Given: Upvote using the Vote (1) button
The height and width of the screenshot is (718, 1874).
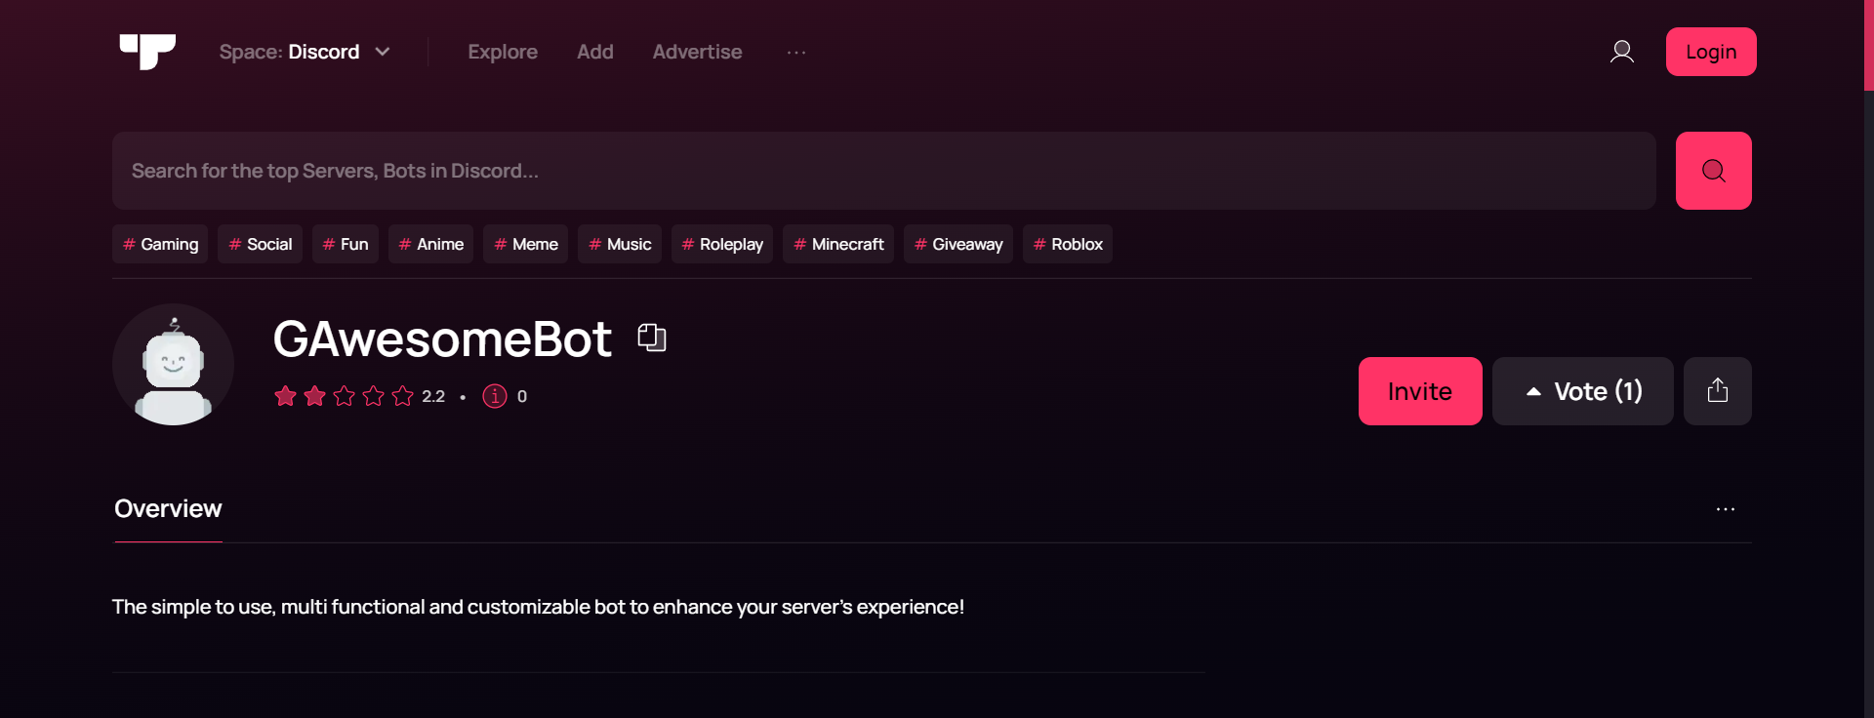Looking at the screenshot, I should (x=1582, y=391).
